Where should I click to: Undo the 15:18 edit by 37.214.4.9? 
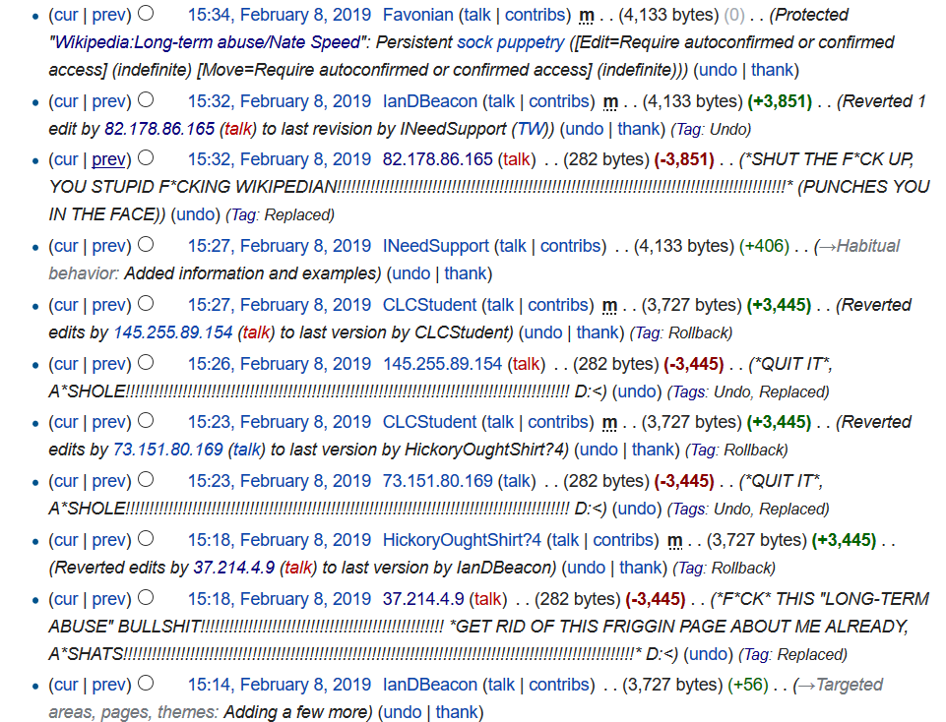[709, 654]
